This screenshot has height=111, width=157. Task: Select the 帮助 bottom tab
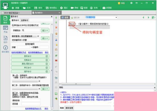(x=62, y=108)
